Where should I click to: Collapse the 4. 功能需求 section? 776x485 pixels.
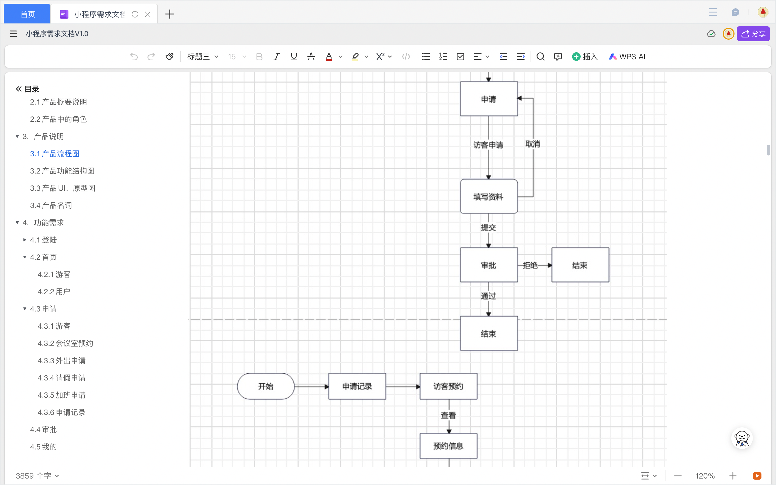pyautogui.click(x=17, y=223)
